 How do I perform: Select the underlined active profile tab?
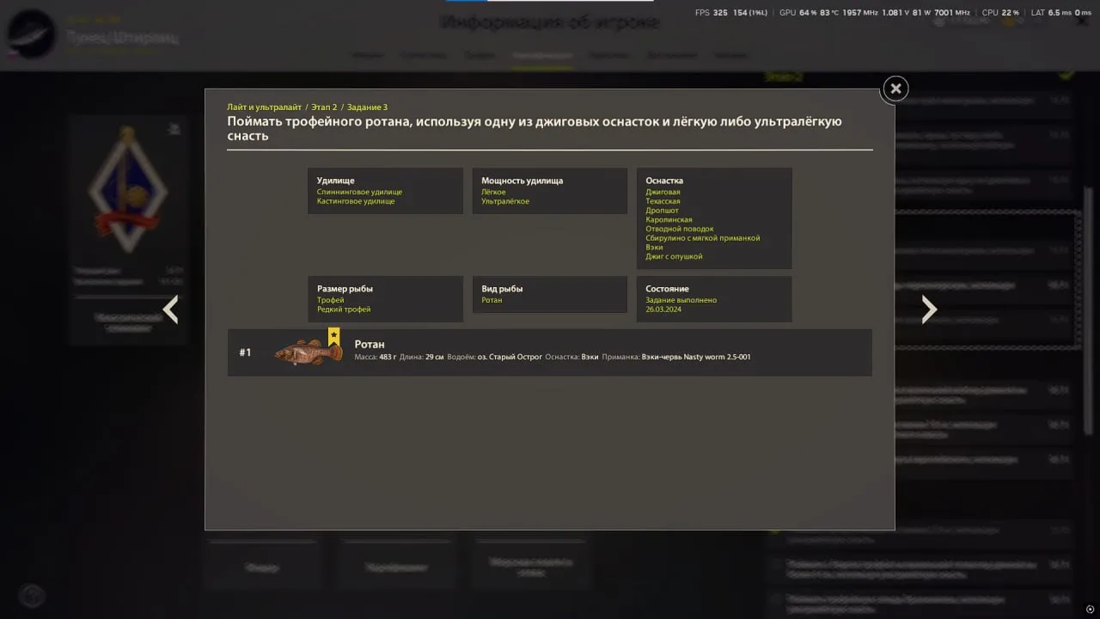(x=541, y=55)
